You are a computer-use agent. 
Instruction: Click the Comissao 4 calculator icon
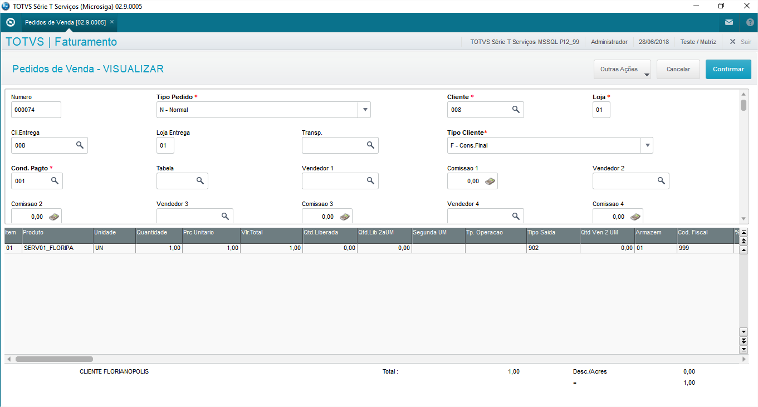click(635, 217)
